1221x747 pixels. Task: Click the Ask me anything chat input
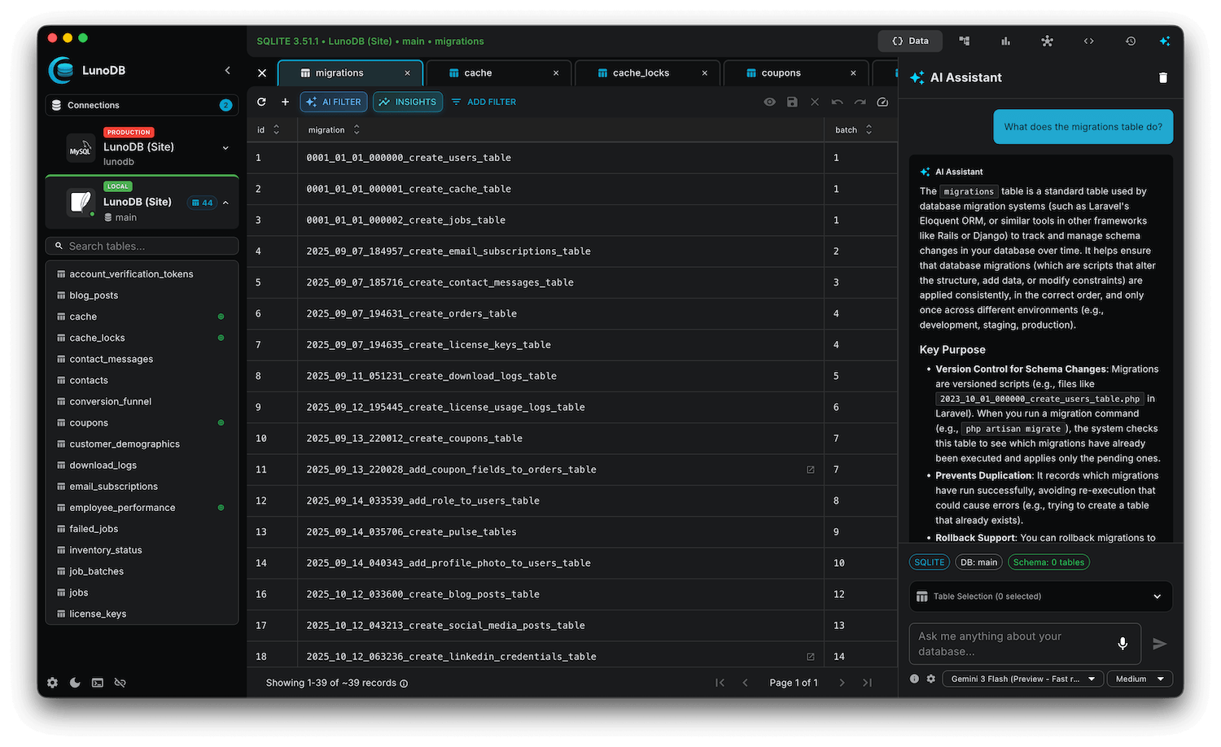[x=1025, y=644]
